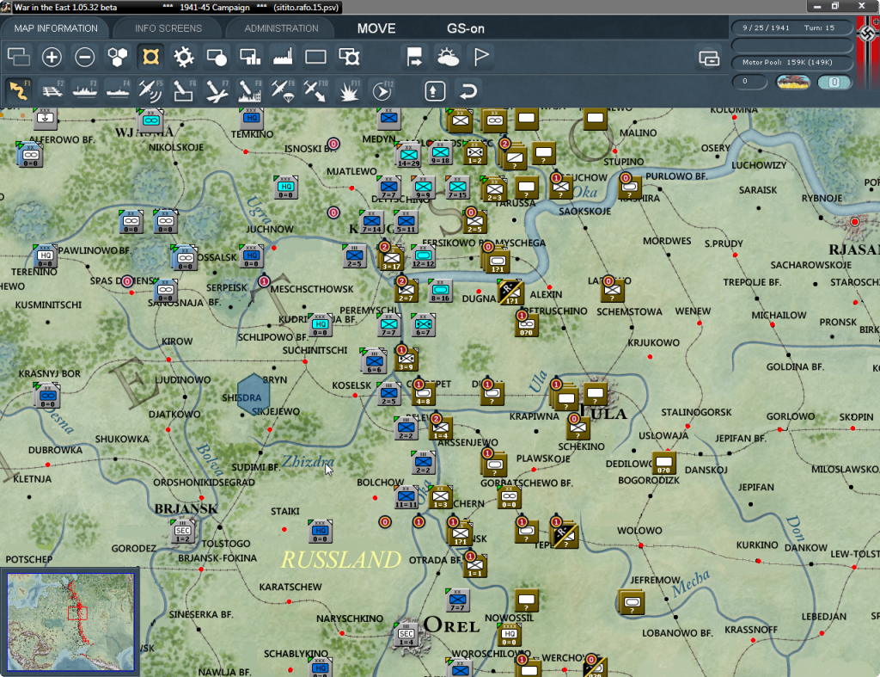The width and height of the screenshot is (880, 677).
Task: Select the F2 Rail Move mode icon
Action: coord(52,90)
